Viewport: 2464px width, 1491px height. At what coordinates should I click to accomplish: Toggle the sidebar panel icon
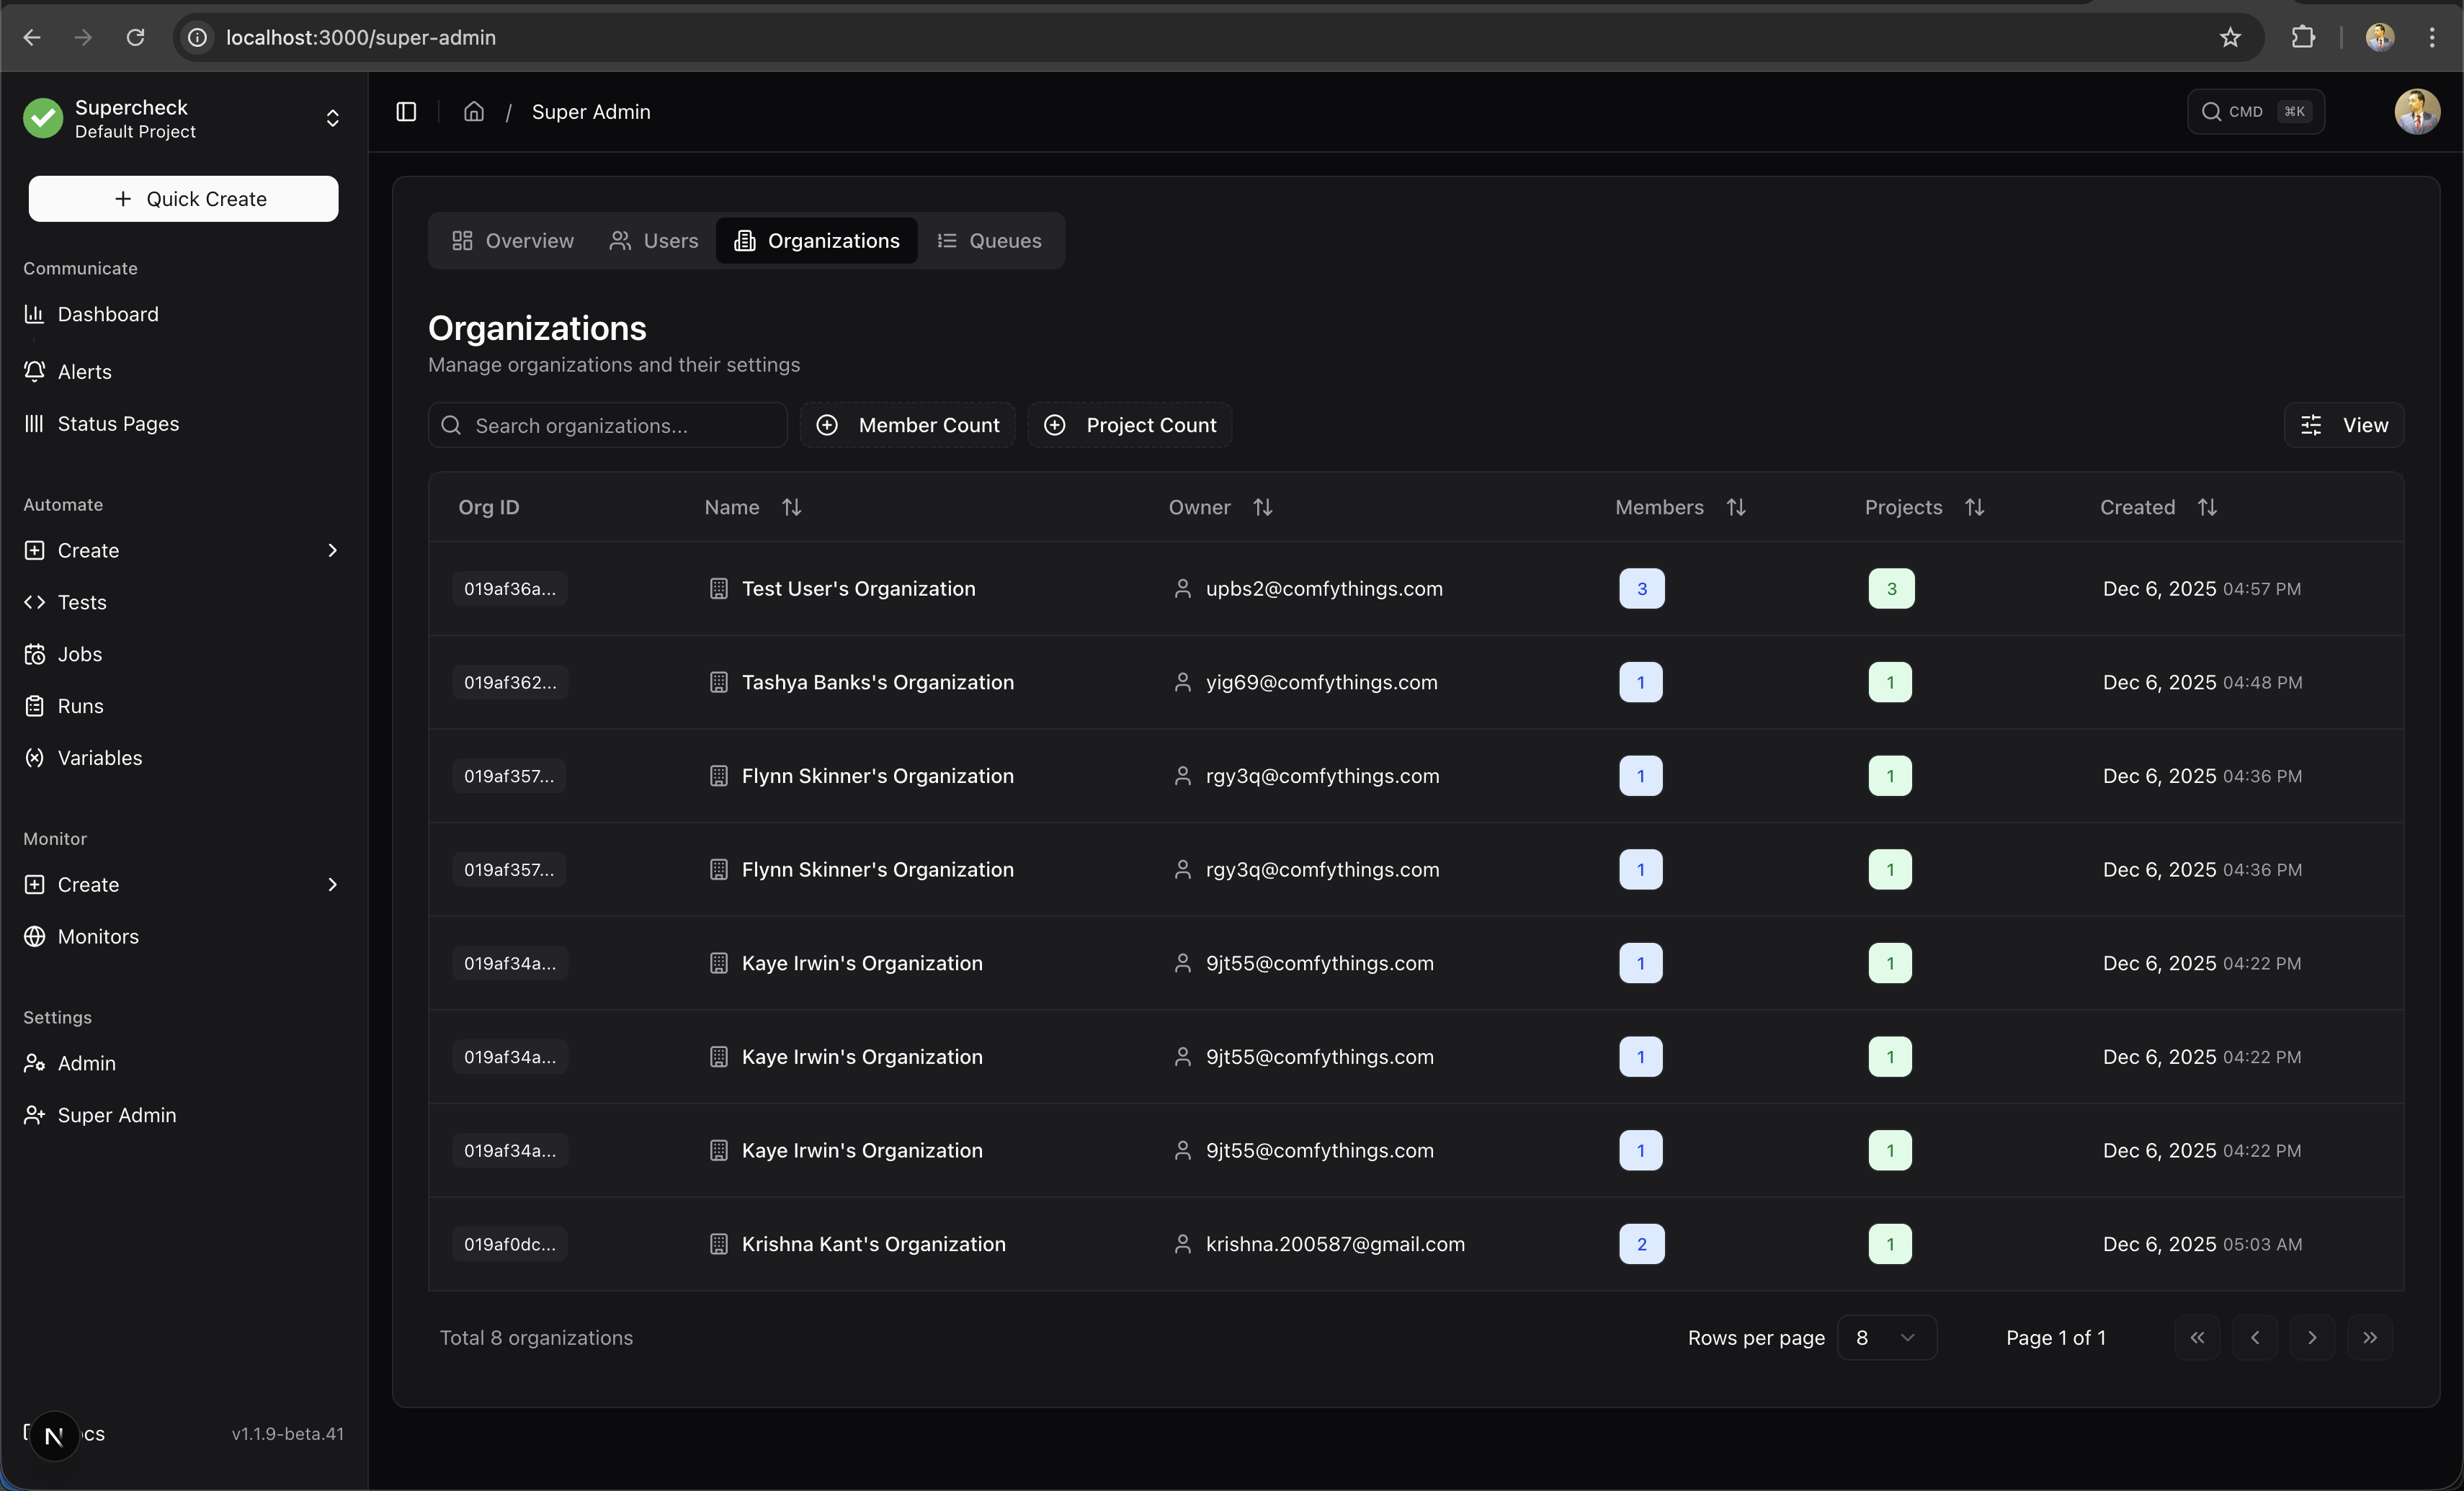[406, 112]
